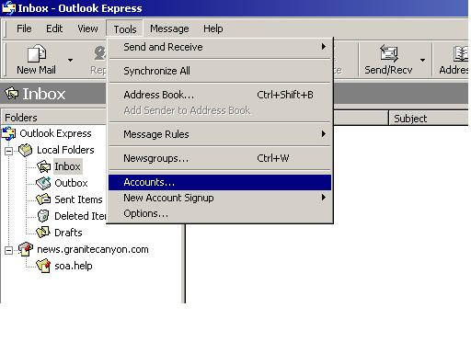Open the Send/Recv dropdown arrow
Viewport: 471px width, 353px height.
pos(422,60)
